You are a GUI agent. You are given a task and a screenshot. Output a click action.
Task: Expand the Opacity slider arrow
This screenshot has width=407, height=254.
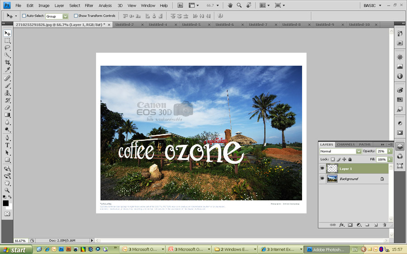tap(390, 151)
